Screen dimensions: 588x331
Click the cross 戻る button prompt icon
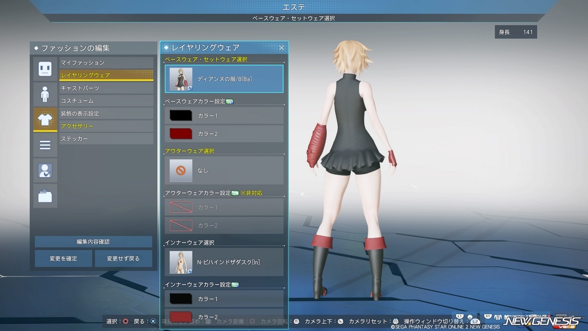click(x=153, y=322)
